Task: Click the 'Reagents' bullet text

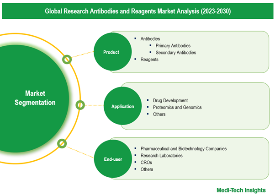Action: pos(149,60)
